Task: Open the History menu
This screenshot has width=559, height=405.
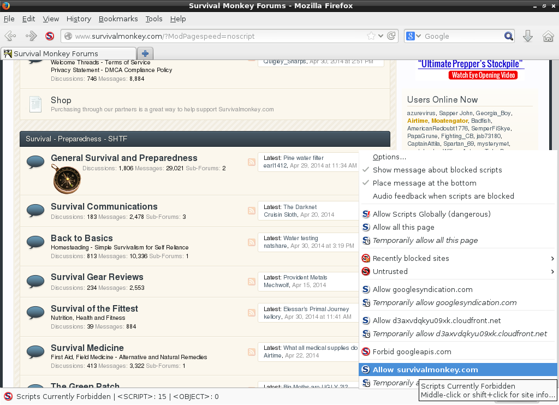Action: [79, 19]
